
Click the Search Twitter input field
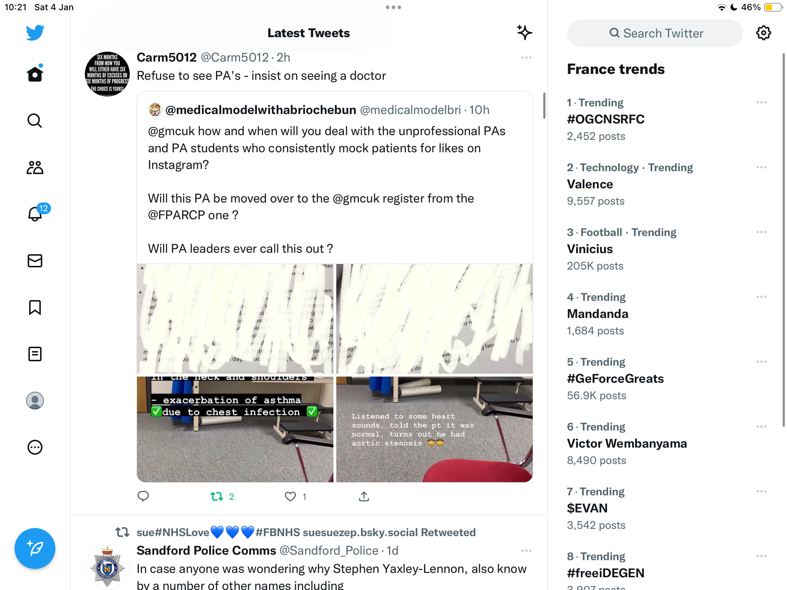pos(655,33)
